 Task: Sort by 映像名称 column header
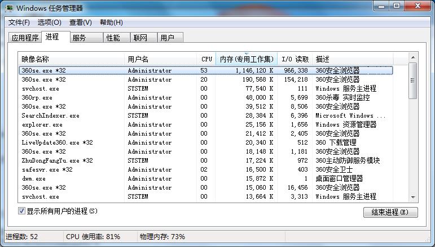tap(72, 59)
